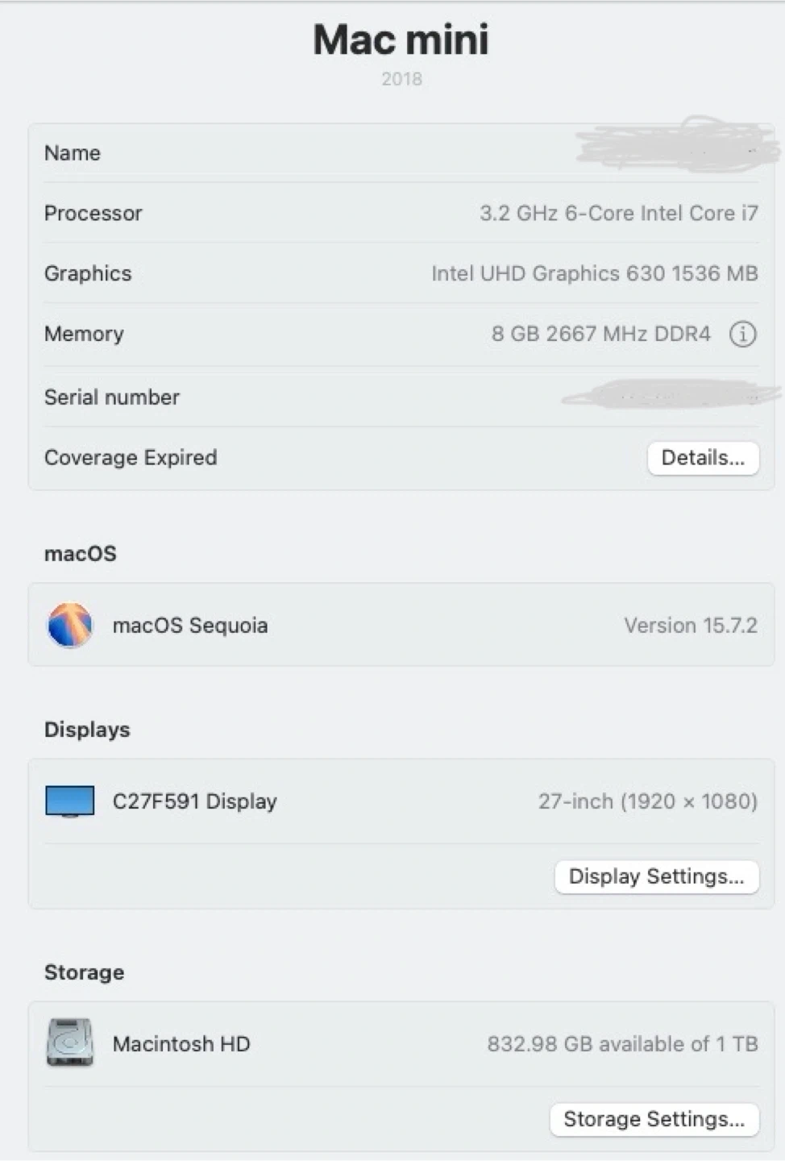Click the Processor row value text
This screenshot has width=785, height=1161.
(619, 214)
